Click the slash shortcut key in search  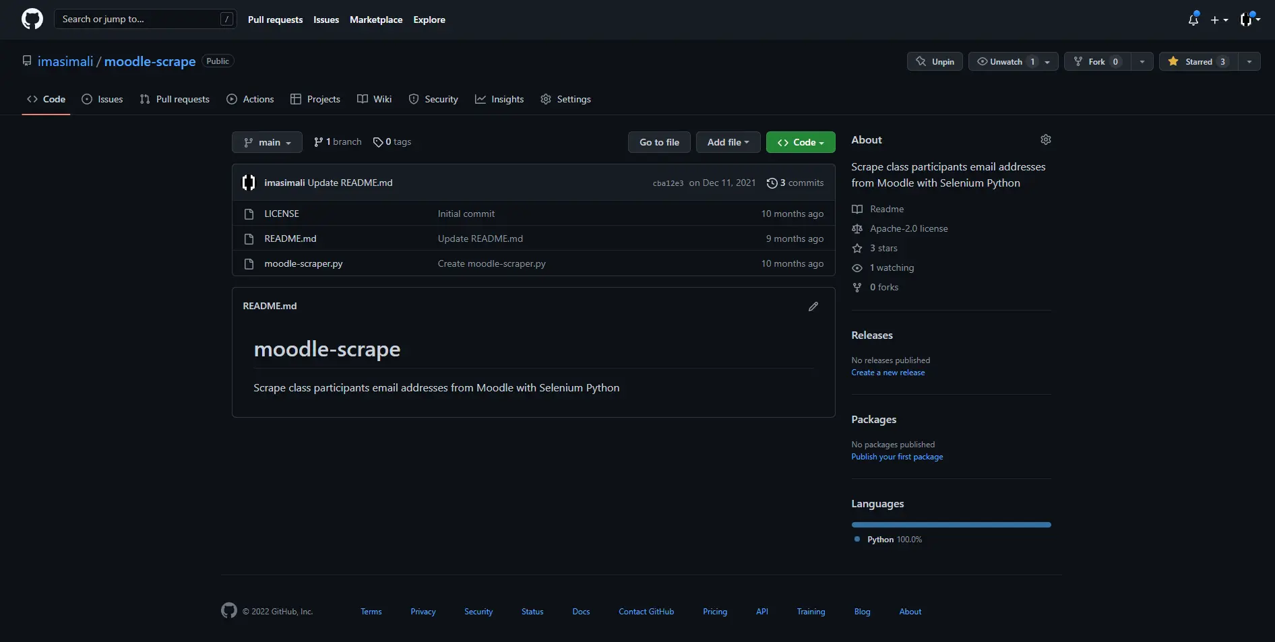pyautogui.click(x=227, y=19)
